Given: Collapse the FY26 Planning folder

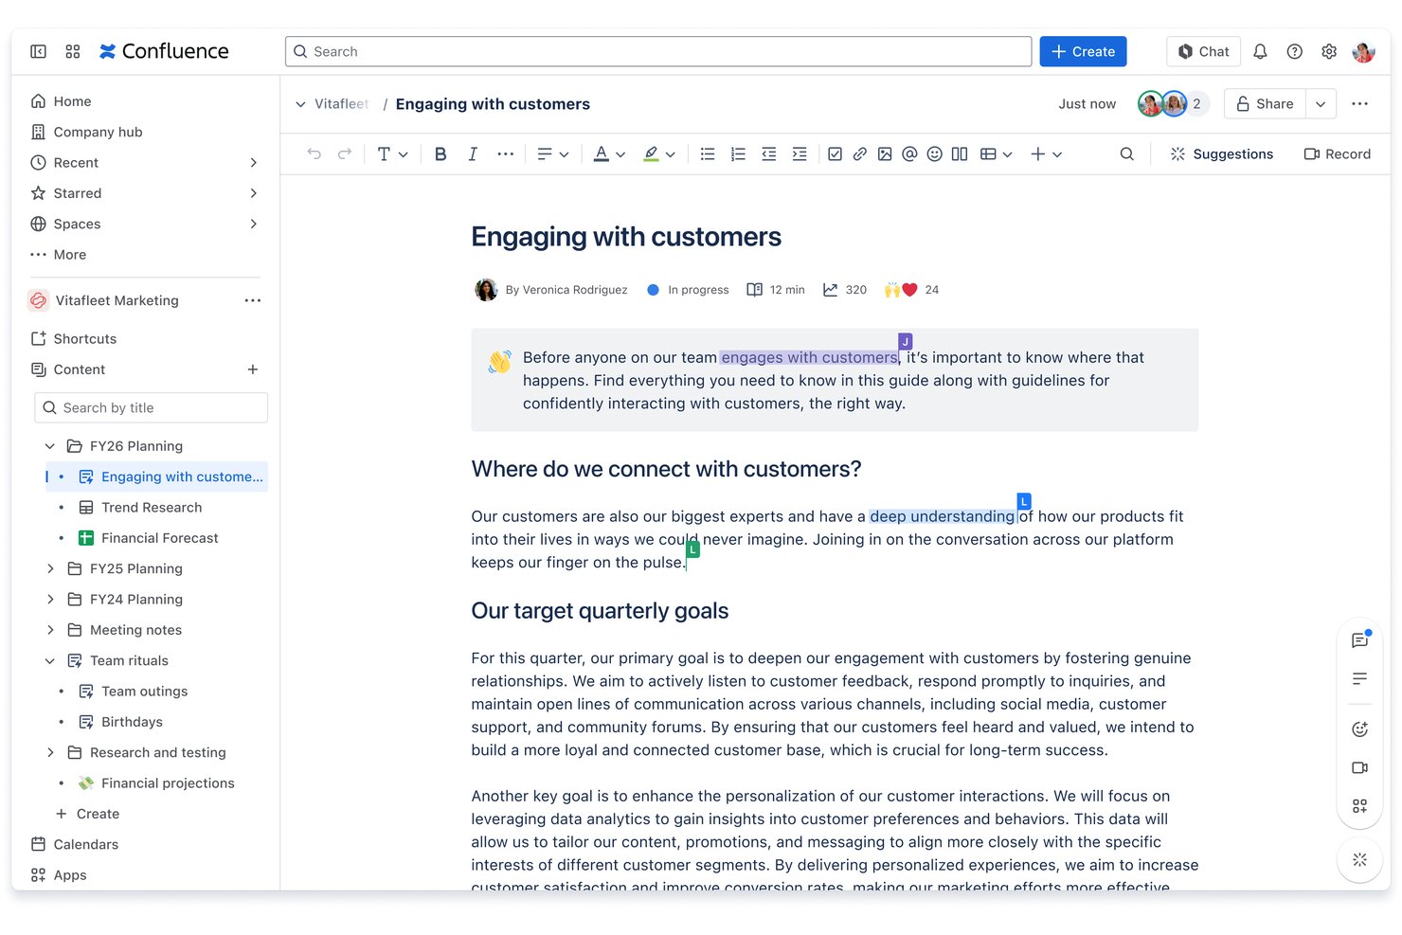Looking at the screenshot, I should tap(50, 446).
